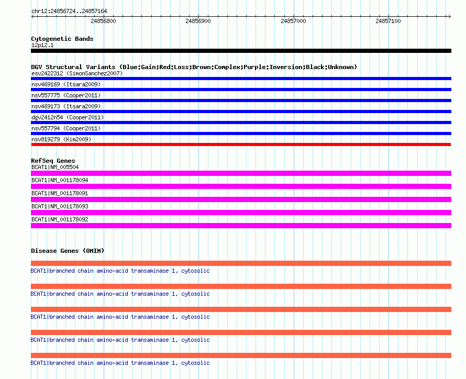
Task: Click the blue bar under nsv557775
Action: coord(241,101)
